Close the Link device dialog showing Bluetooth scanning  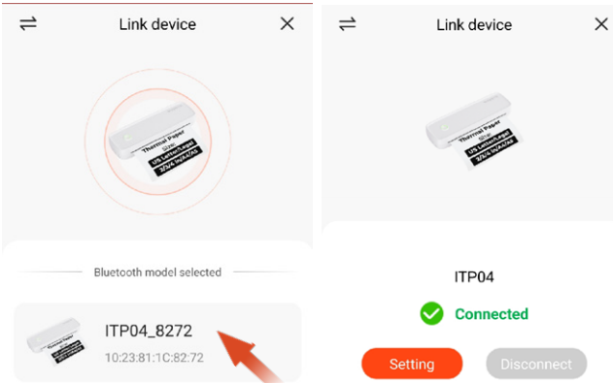click(x=287, y=24)
